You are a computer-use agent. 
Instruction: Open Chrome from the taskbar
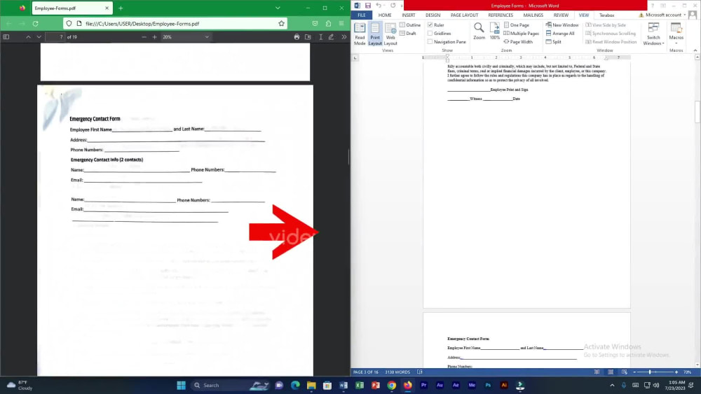392,386
